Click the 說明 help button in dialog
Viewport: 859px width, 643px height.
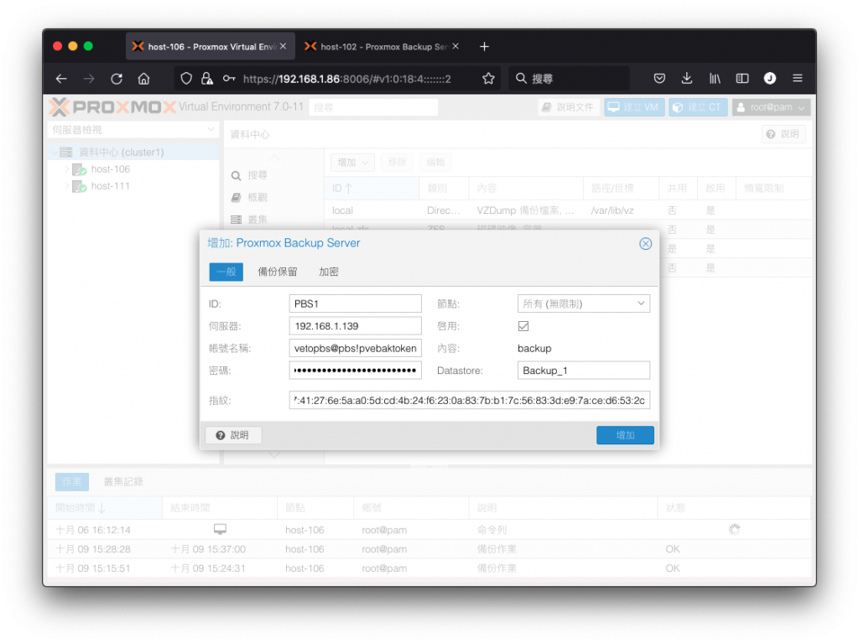tap(233, 435)
